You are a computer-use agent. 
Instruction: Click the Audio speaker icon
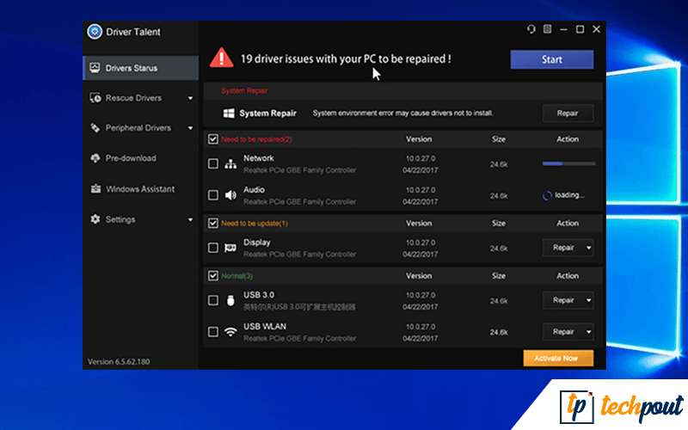pos(230,195)
